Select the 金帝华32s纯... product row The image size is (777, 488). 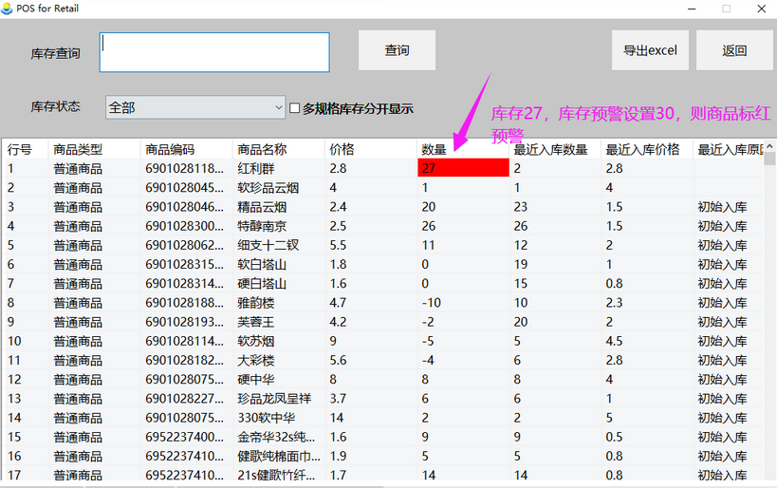click(382, 437)
